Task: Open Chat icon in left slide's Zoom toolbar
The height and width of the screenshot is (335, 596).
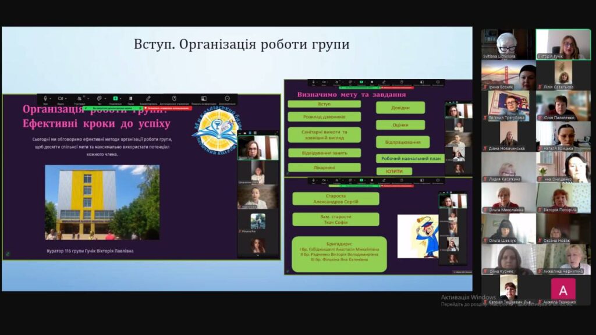Action: click(x=99, y=99)
